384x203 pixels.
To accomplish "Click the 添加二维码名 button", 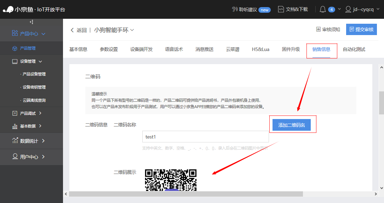I will coord(292,125).
